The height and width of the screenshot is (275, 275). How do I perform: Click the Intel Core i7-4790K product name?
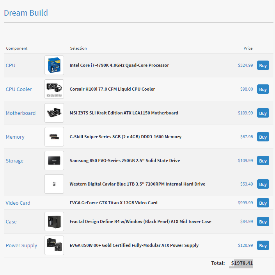click(x=119, y=65)
